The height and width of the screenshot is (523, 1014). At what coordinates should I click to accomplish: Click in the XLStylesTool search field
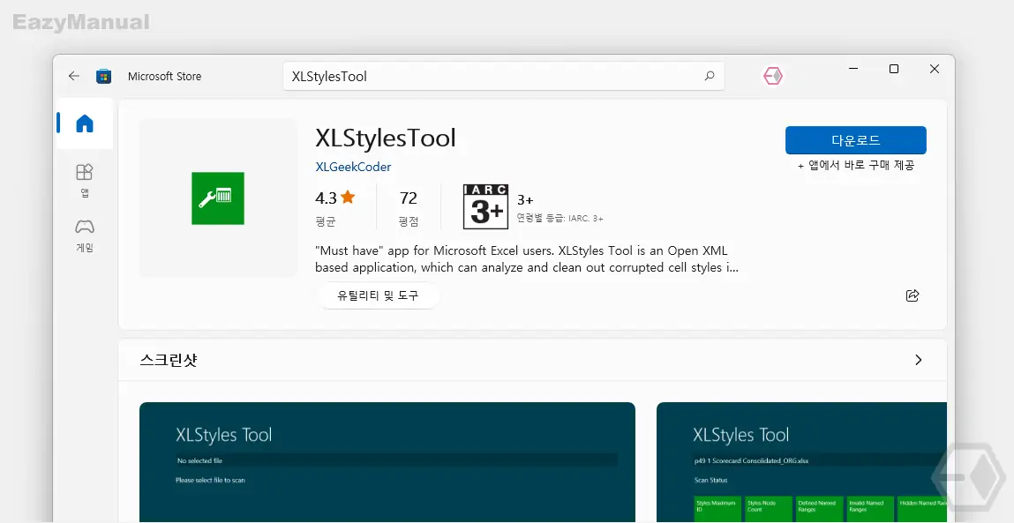click(504, 76)
